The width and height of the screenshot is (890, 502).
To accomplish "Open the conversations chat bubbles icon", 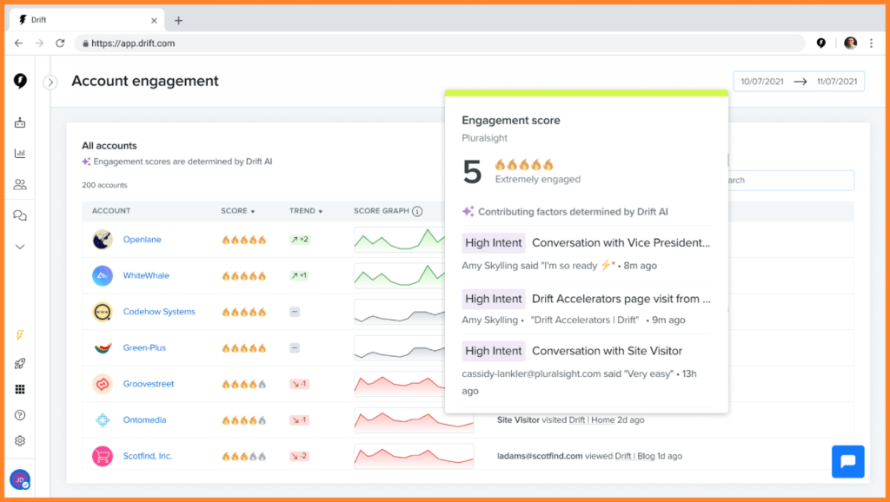I will click(x=20, y=215).
